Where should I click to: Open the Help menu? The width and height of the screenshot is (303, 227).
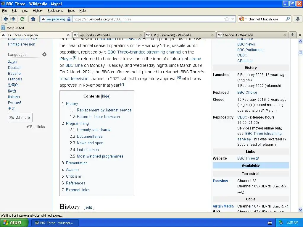pos(82,11)
